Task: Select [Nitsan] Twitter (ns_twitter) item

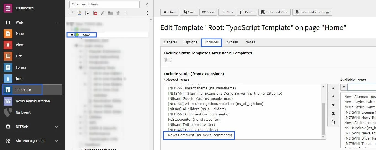Action: (191, 125)
